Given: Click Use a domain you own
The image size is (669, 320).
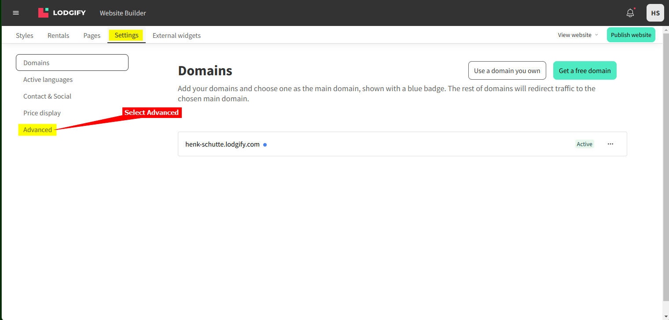Looking at the screenshot, I should pos(507,70).
